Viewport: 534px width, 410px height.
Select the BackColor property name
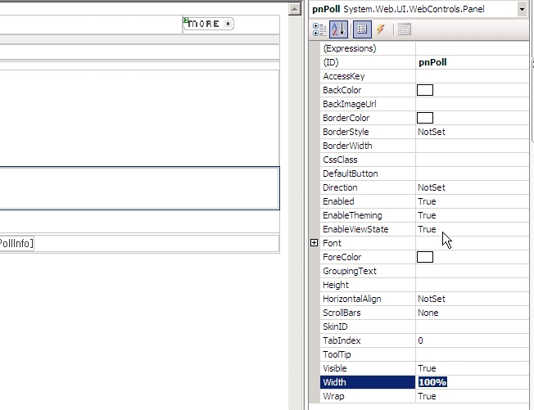click(342, 90)
